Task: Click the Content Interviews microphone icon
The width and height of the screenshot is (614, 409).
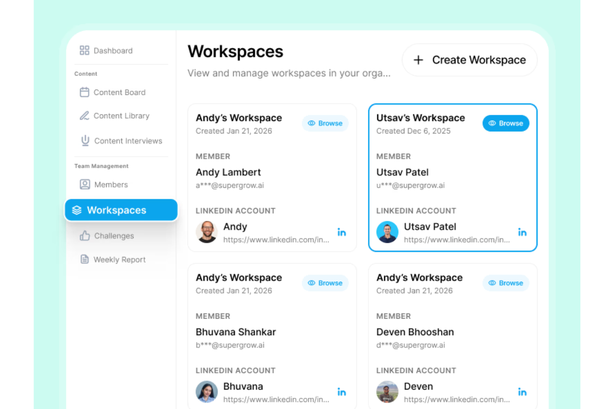Action: [x=85, y=140]
